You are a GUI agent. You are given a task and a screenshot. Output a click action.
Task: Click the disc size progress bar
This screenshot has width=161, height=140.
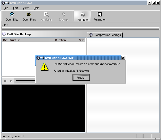[80, 29]
